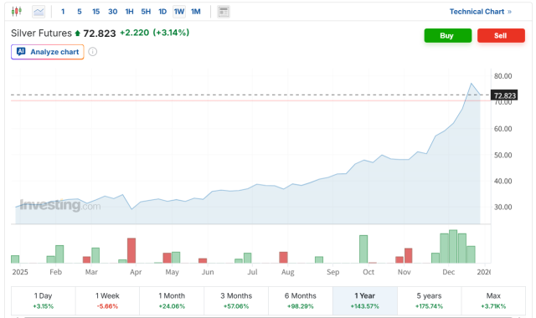Select the area chart type icon

click(x=39, y=12)
